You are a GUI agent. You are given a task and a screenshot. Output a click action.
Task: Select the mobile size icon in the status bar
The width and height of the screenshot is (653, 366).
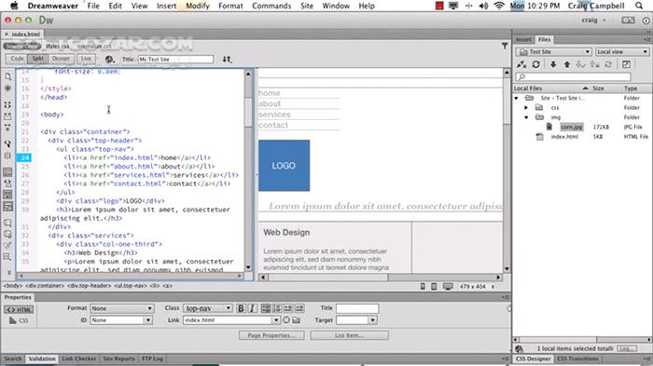click(x=423, y=287)
